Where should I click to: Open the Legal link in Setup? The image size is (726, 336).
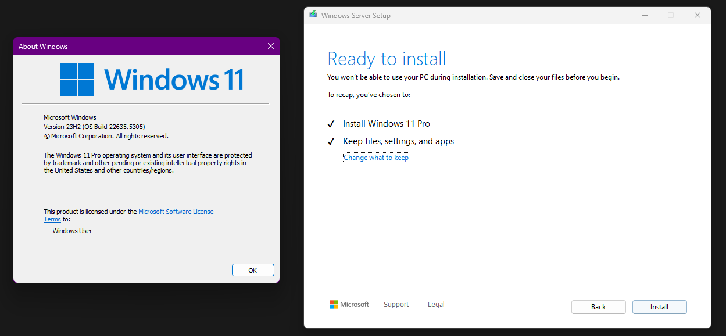(x=436, y=305)
